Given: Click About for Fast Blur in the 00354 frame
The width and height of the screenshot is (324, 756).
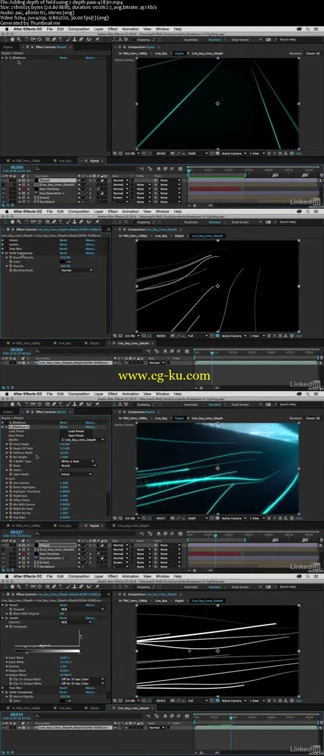Looking at the screenshot, I should click(91, 688).
